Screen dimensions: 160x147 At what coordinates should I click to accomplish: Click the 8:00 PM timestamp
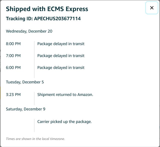(13, 44)
